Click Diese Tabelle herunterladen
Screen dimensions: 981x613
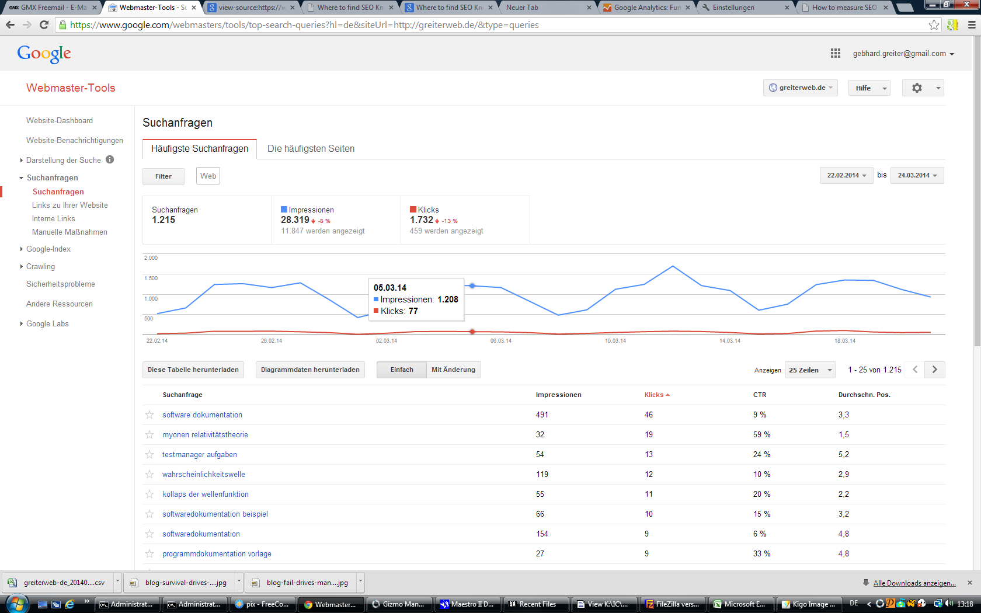click(x=193, y=370)
